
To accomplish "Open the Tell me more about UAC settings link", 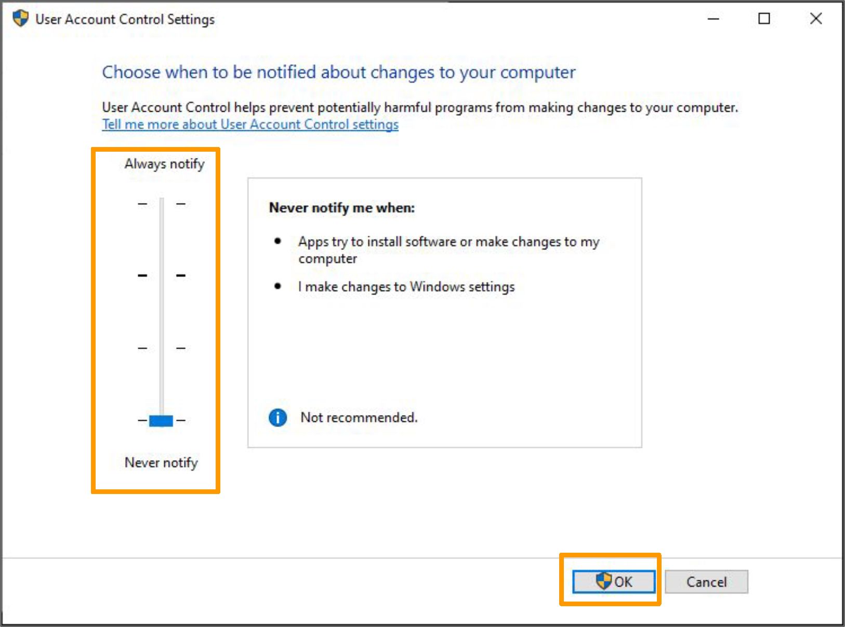I will 250,125.
